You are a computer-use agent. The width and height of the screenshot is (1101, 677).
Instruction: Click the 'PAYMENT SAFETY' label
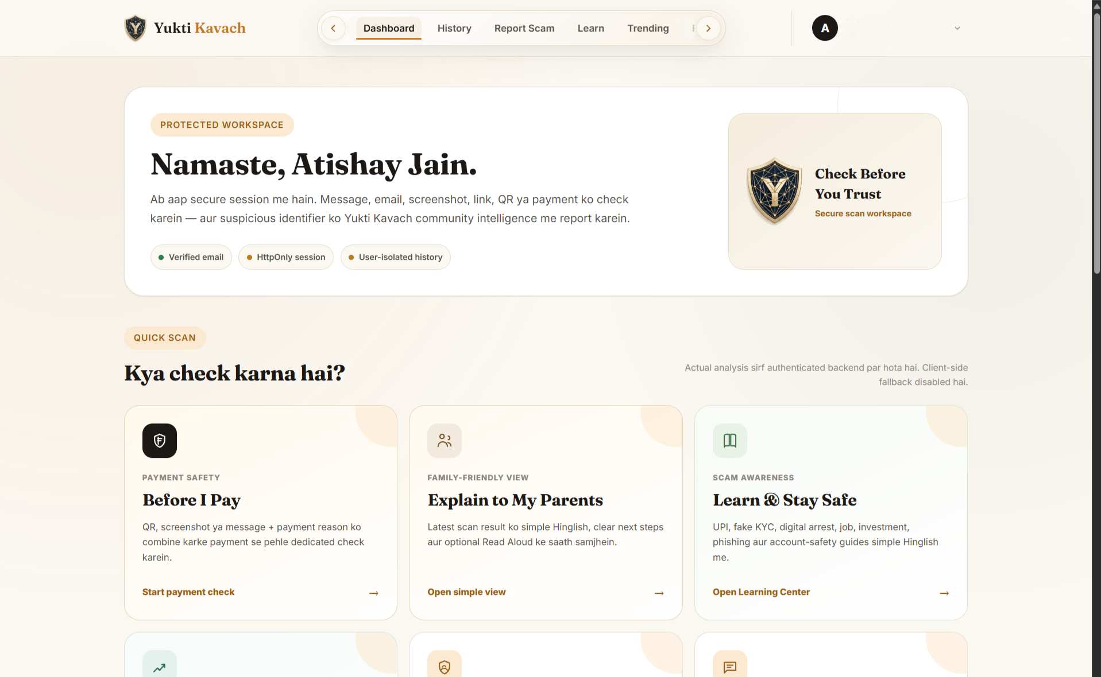coord(181,477)
